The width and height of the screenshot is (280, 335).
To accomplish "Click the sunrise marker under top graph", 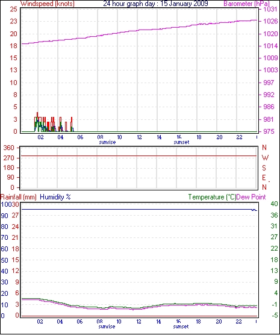I will (x=107, y=142).
